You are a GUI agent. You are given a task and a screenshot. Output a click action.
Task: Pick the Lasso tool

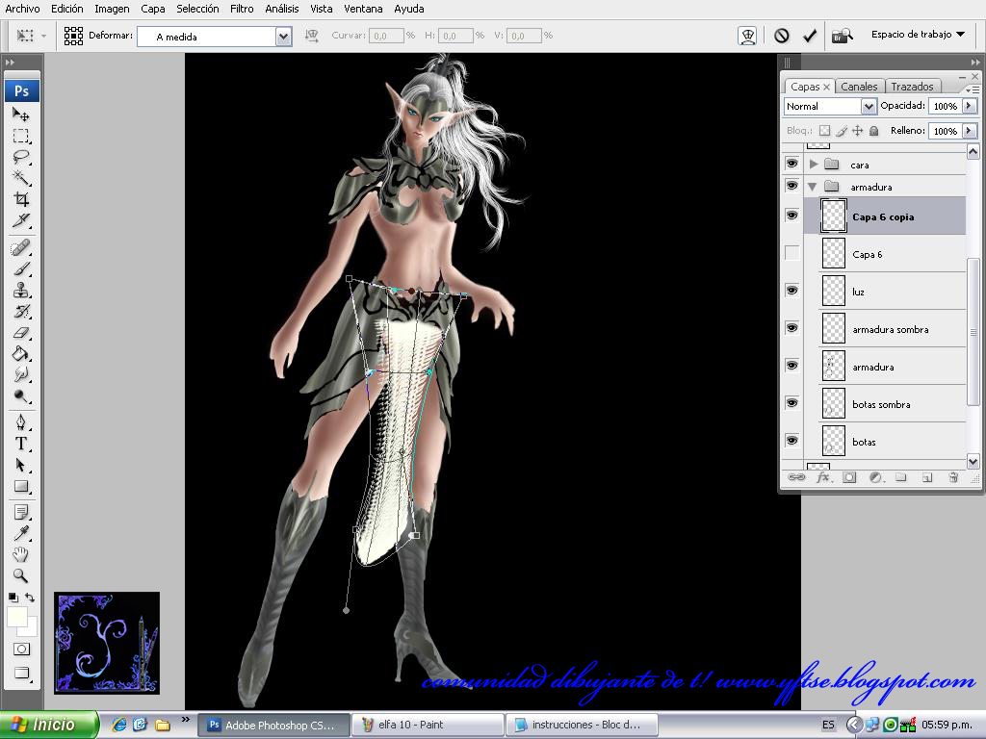(21, 157)
